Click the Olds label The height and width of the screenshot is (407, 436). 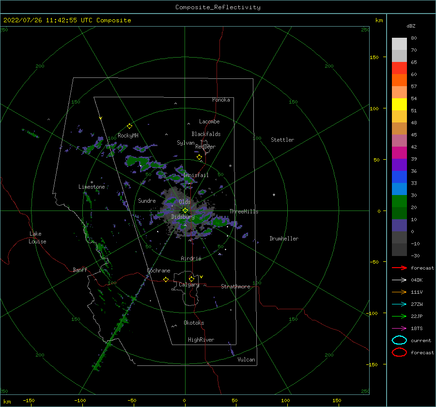(x=185, y=202)
